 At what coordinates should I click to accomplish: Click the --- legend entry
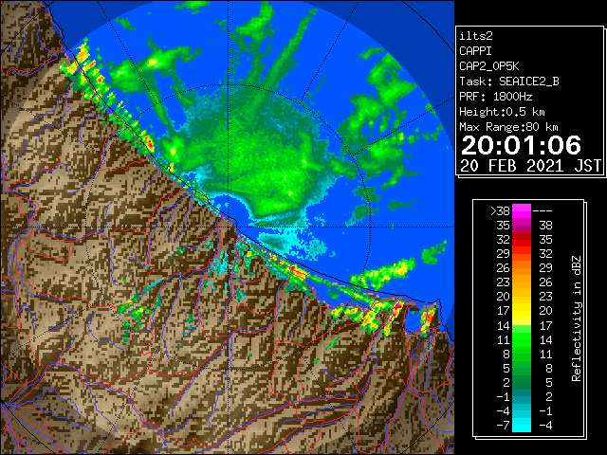tap(543, 210)
